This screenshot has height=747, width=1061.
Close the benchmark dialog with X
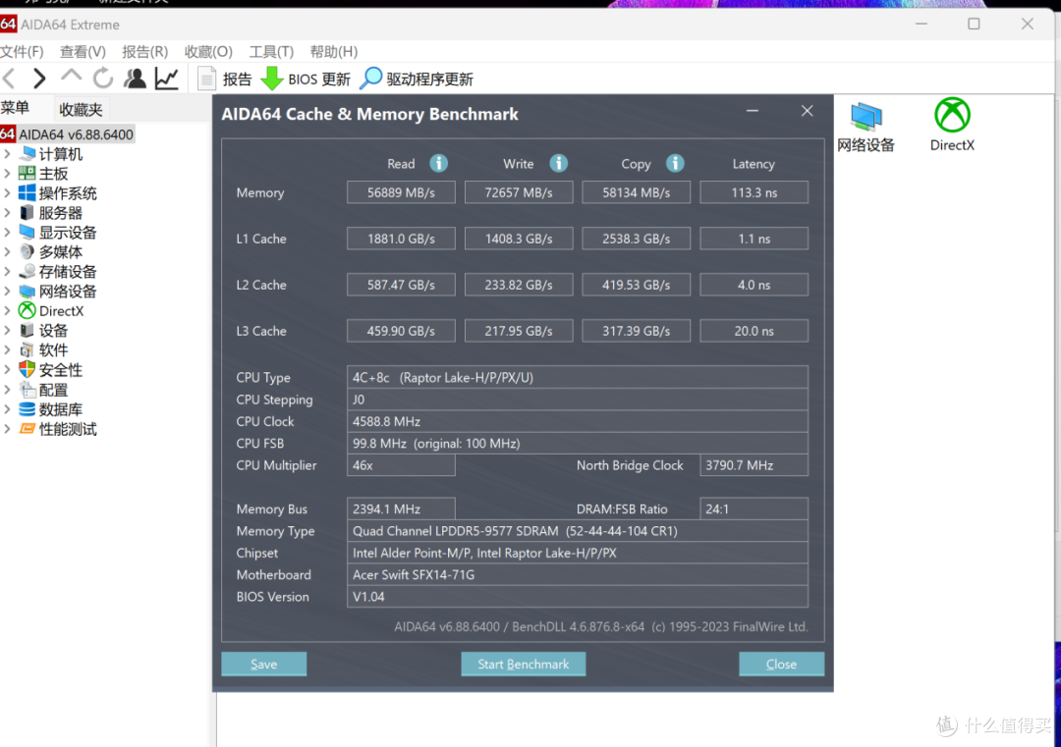(x=808, y=111)
